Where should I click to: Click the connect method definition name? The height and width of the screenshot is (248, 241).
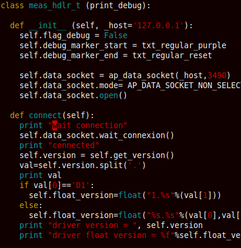pos(45,115)
